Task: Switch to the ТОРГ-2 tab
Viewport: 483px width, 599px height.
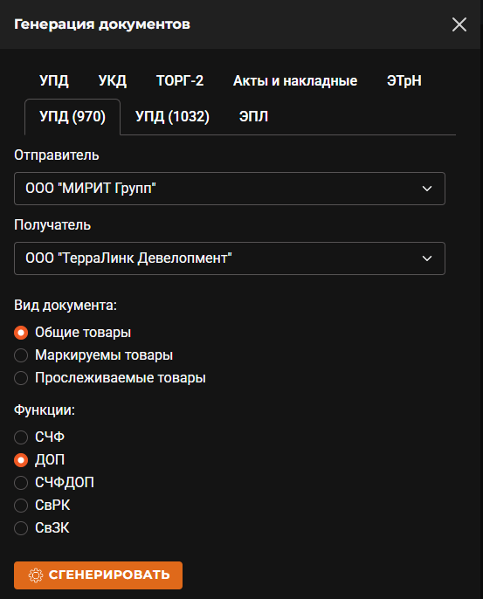Action: 180,81
